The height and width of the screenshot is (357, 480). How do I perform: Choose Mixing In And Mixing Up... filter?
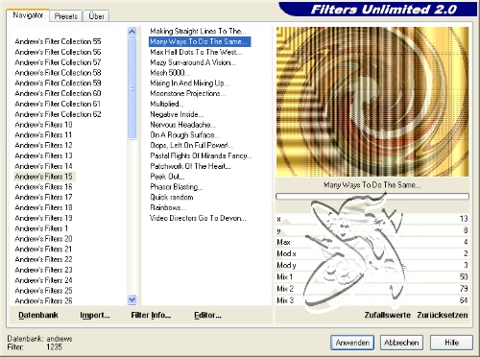tap(190, 83)
